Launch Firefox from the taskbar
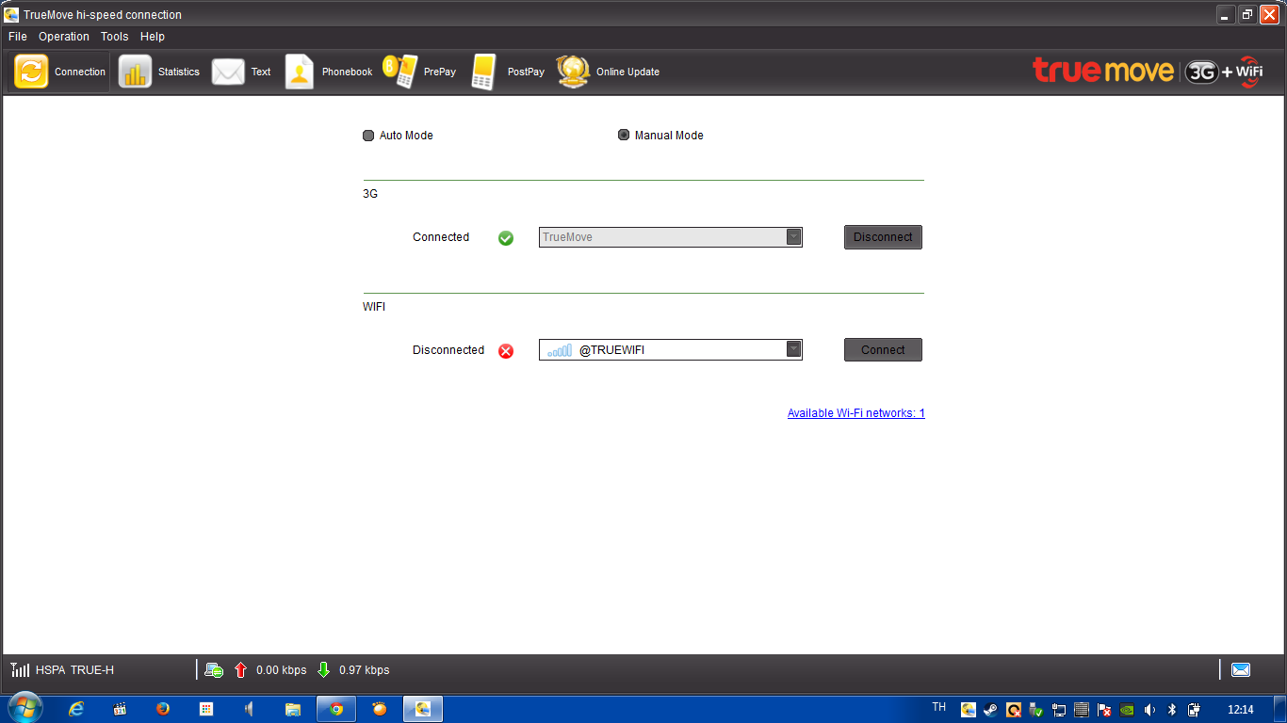1287x723 pixels. [163, 709]
